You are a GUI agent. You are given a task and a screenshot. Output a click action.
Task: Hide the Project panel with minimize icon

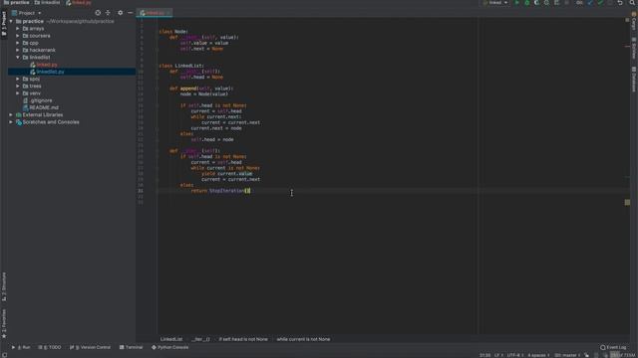[x=130, y=13]
